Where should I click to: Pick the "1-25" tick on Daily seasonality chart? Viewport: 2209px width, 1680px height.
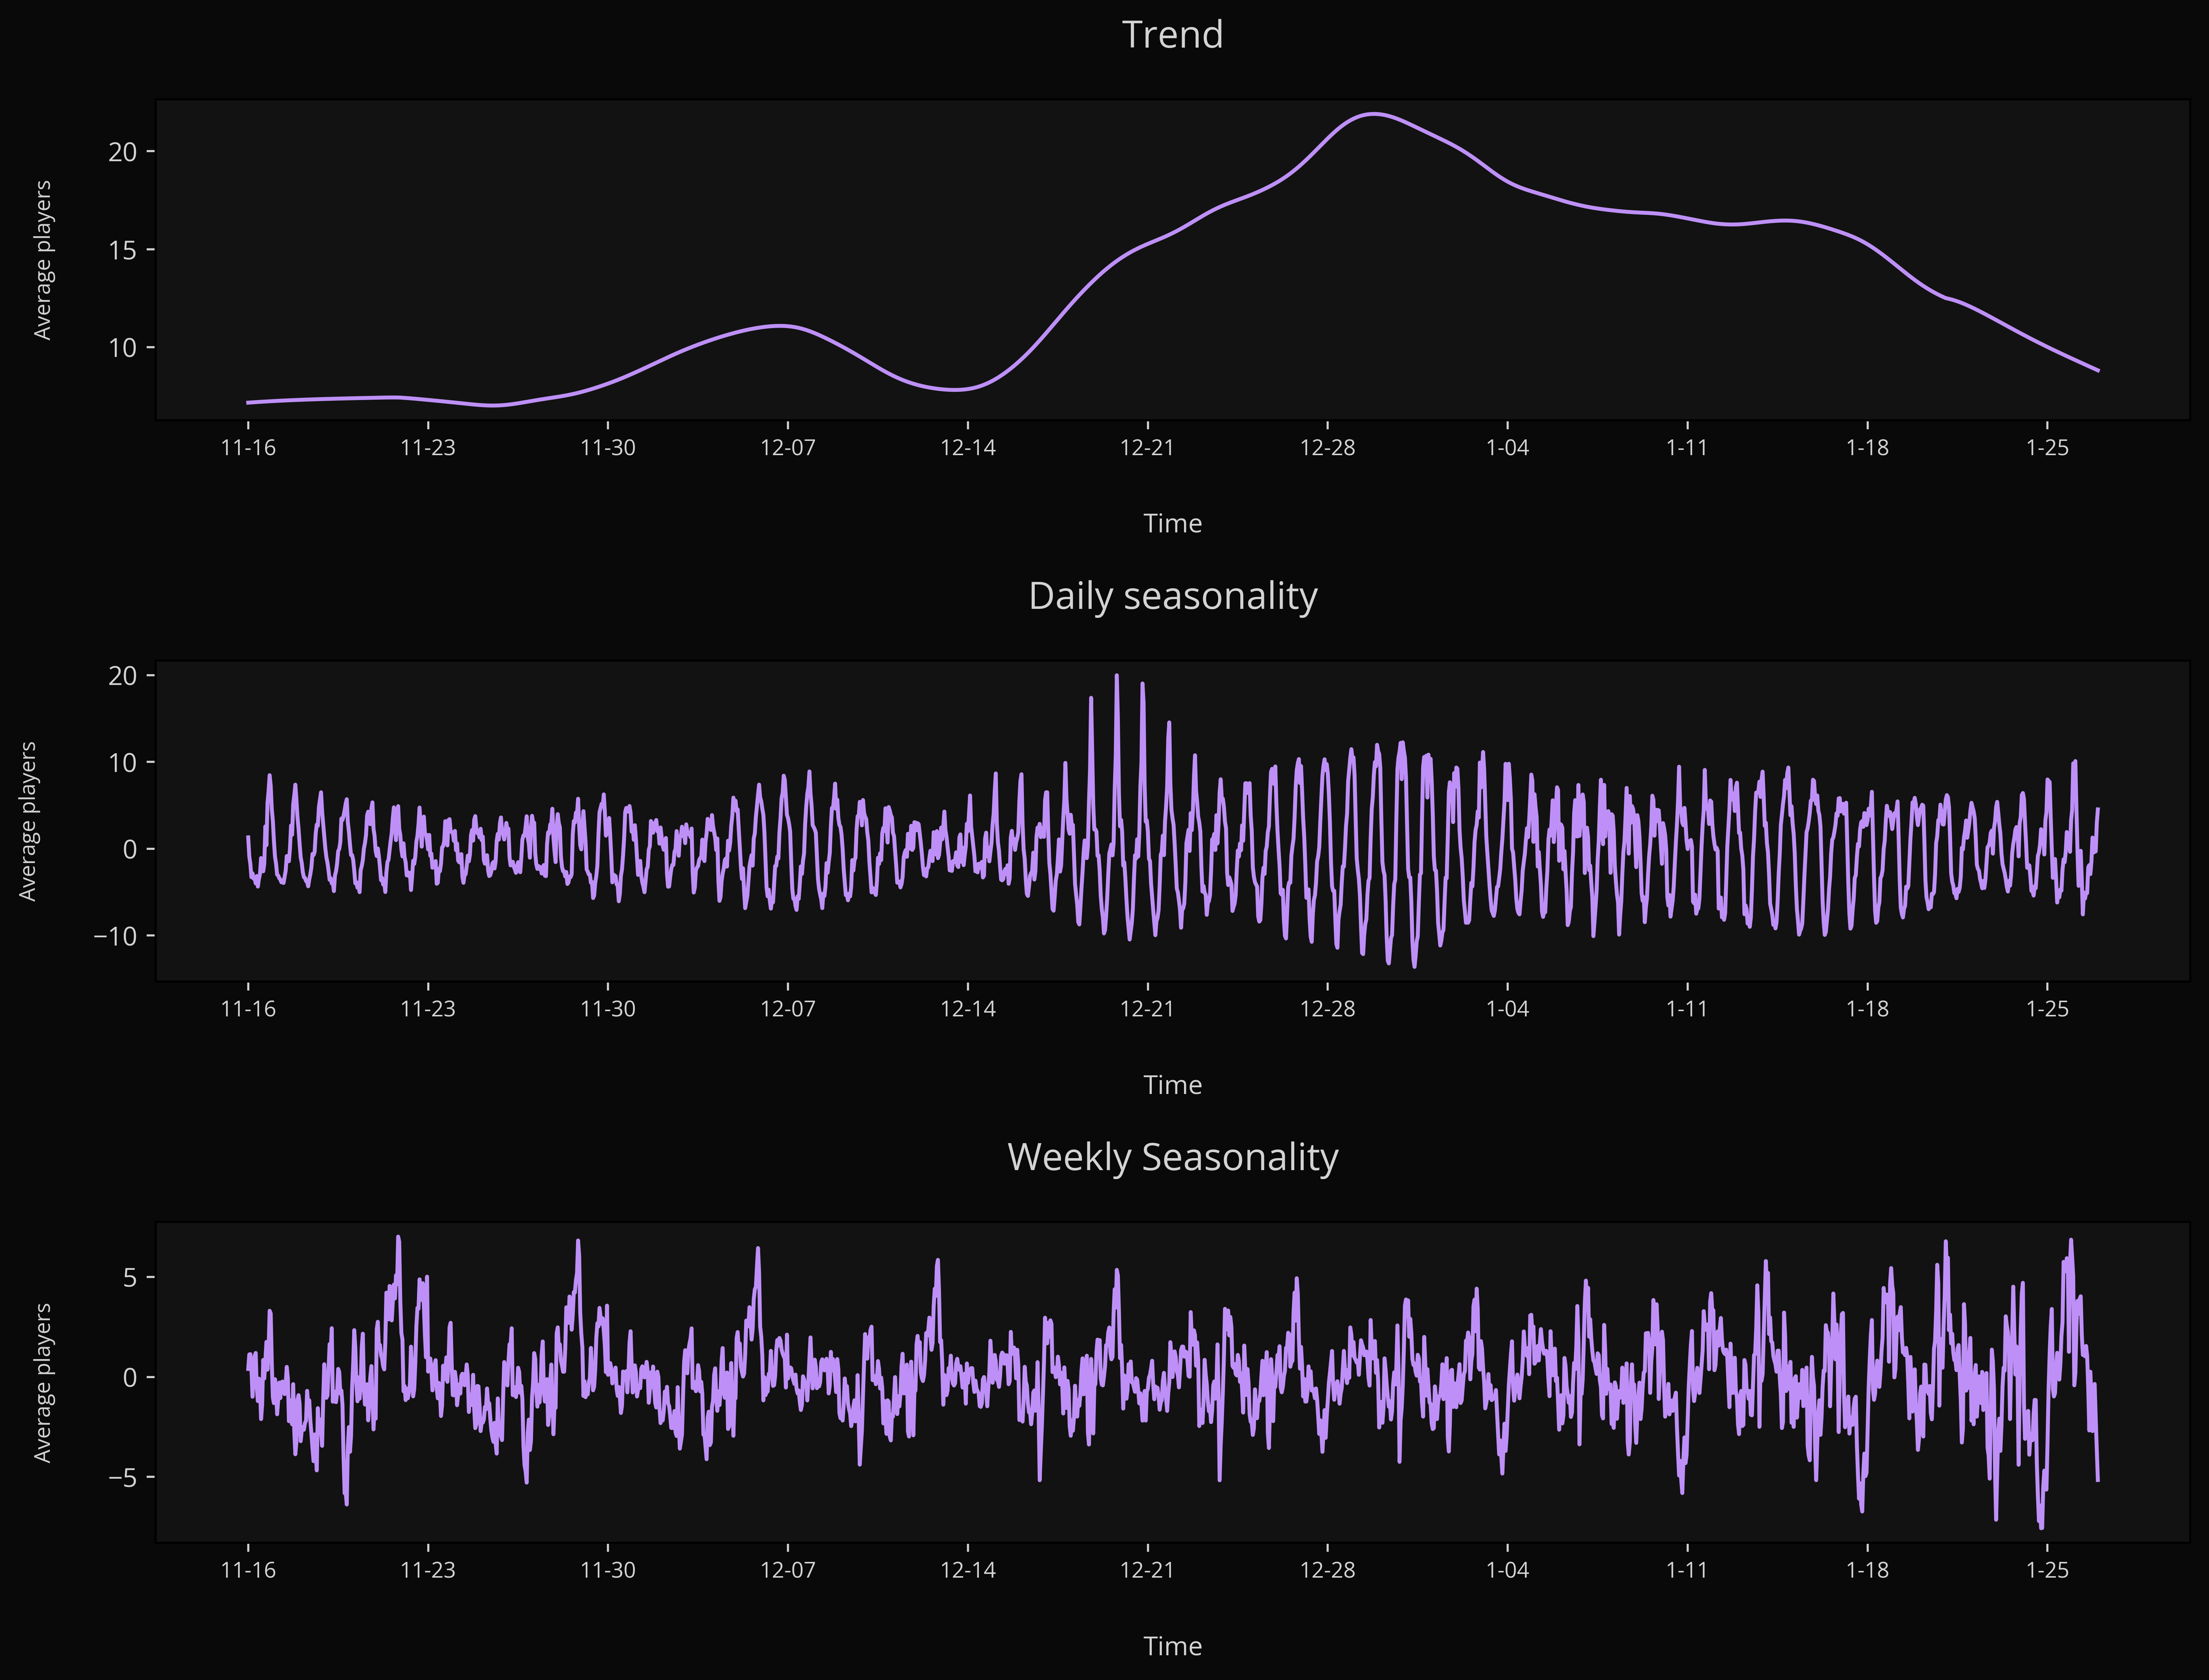2048,1009
